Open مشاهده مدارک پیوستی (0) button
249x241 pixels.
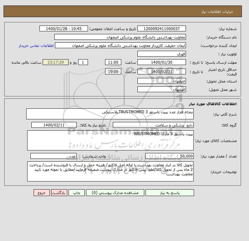coord(115,192)
